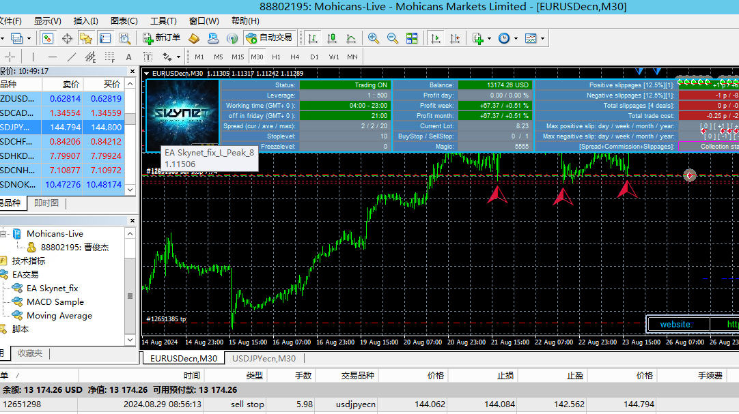Zoom out on the chart
Image resolution: width=739 pixels, height=414 pixels.
click(392, 38)
